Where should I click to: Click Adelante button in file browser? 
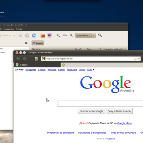coord(6,35)
